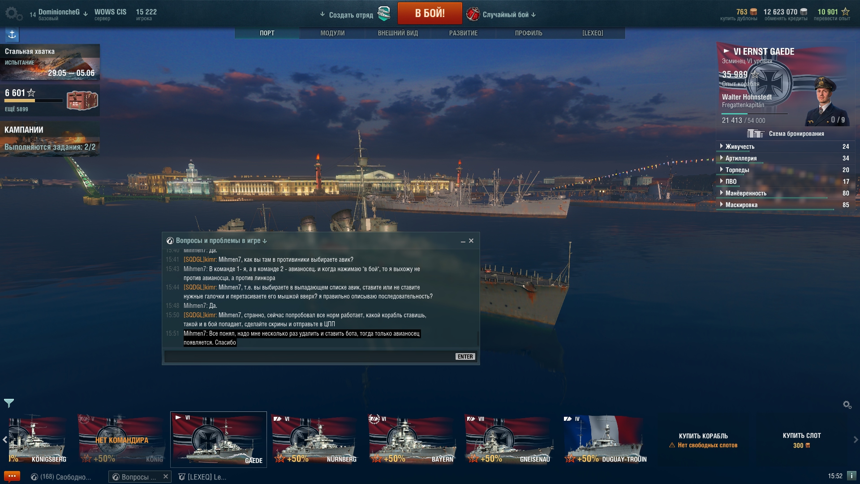Open the ship carousel filter funnel
Viewport: 860px width, 484px height.
tap(9, 403)
